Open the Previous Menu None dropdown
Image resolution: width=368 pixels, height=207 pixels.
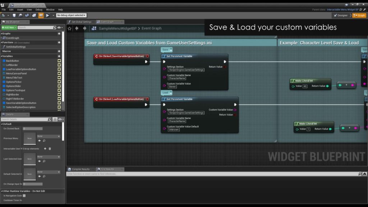(x=49, y=136)
